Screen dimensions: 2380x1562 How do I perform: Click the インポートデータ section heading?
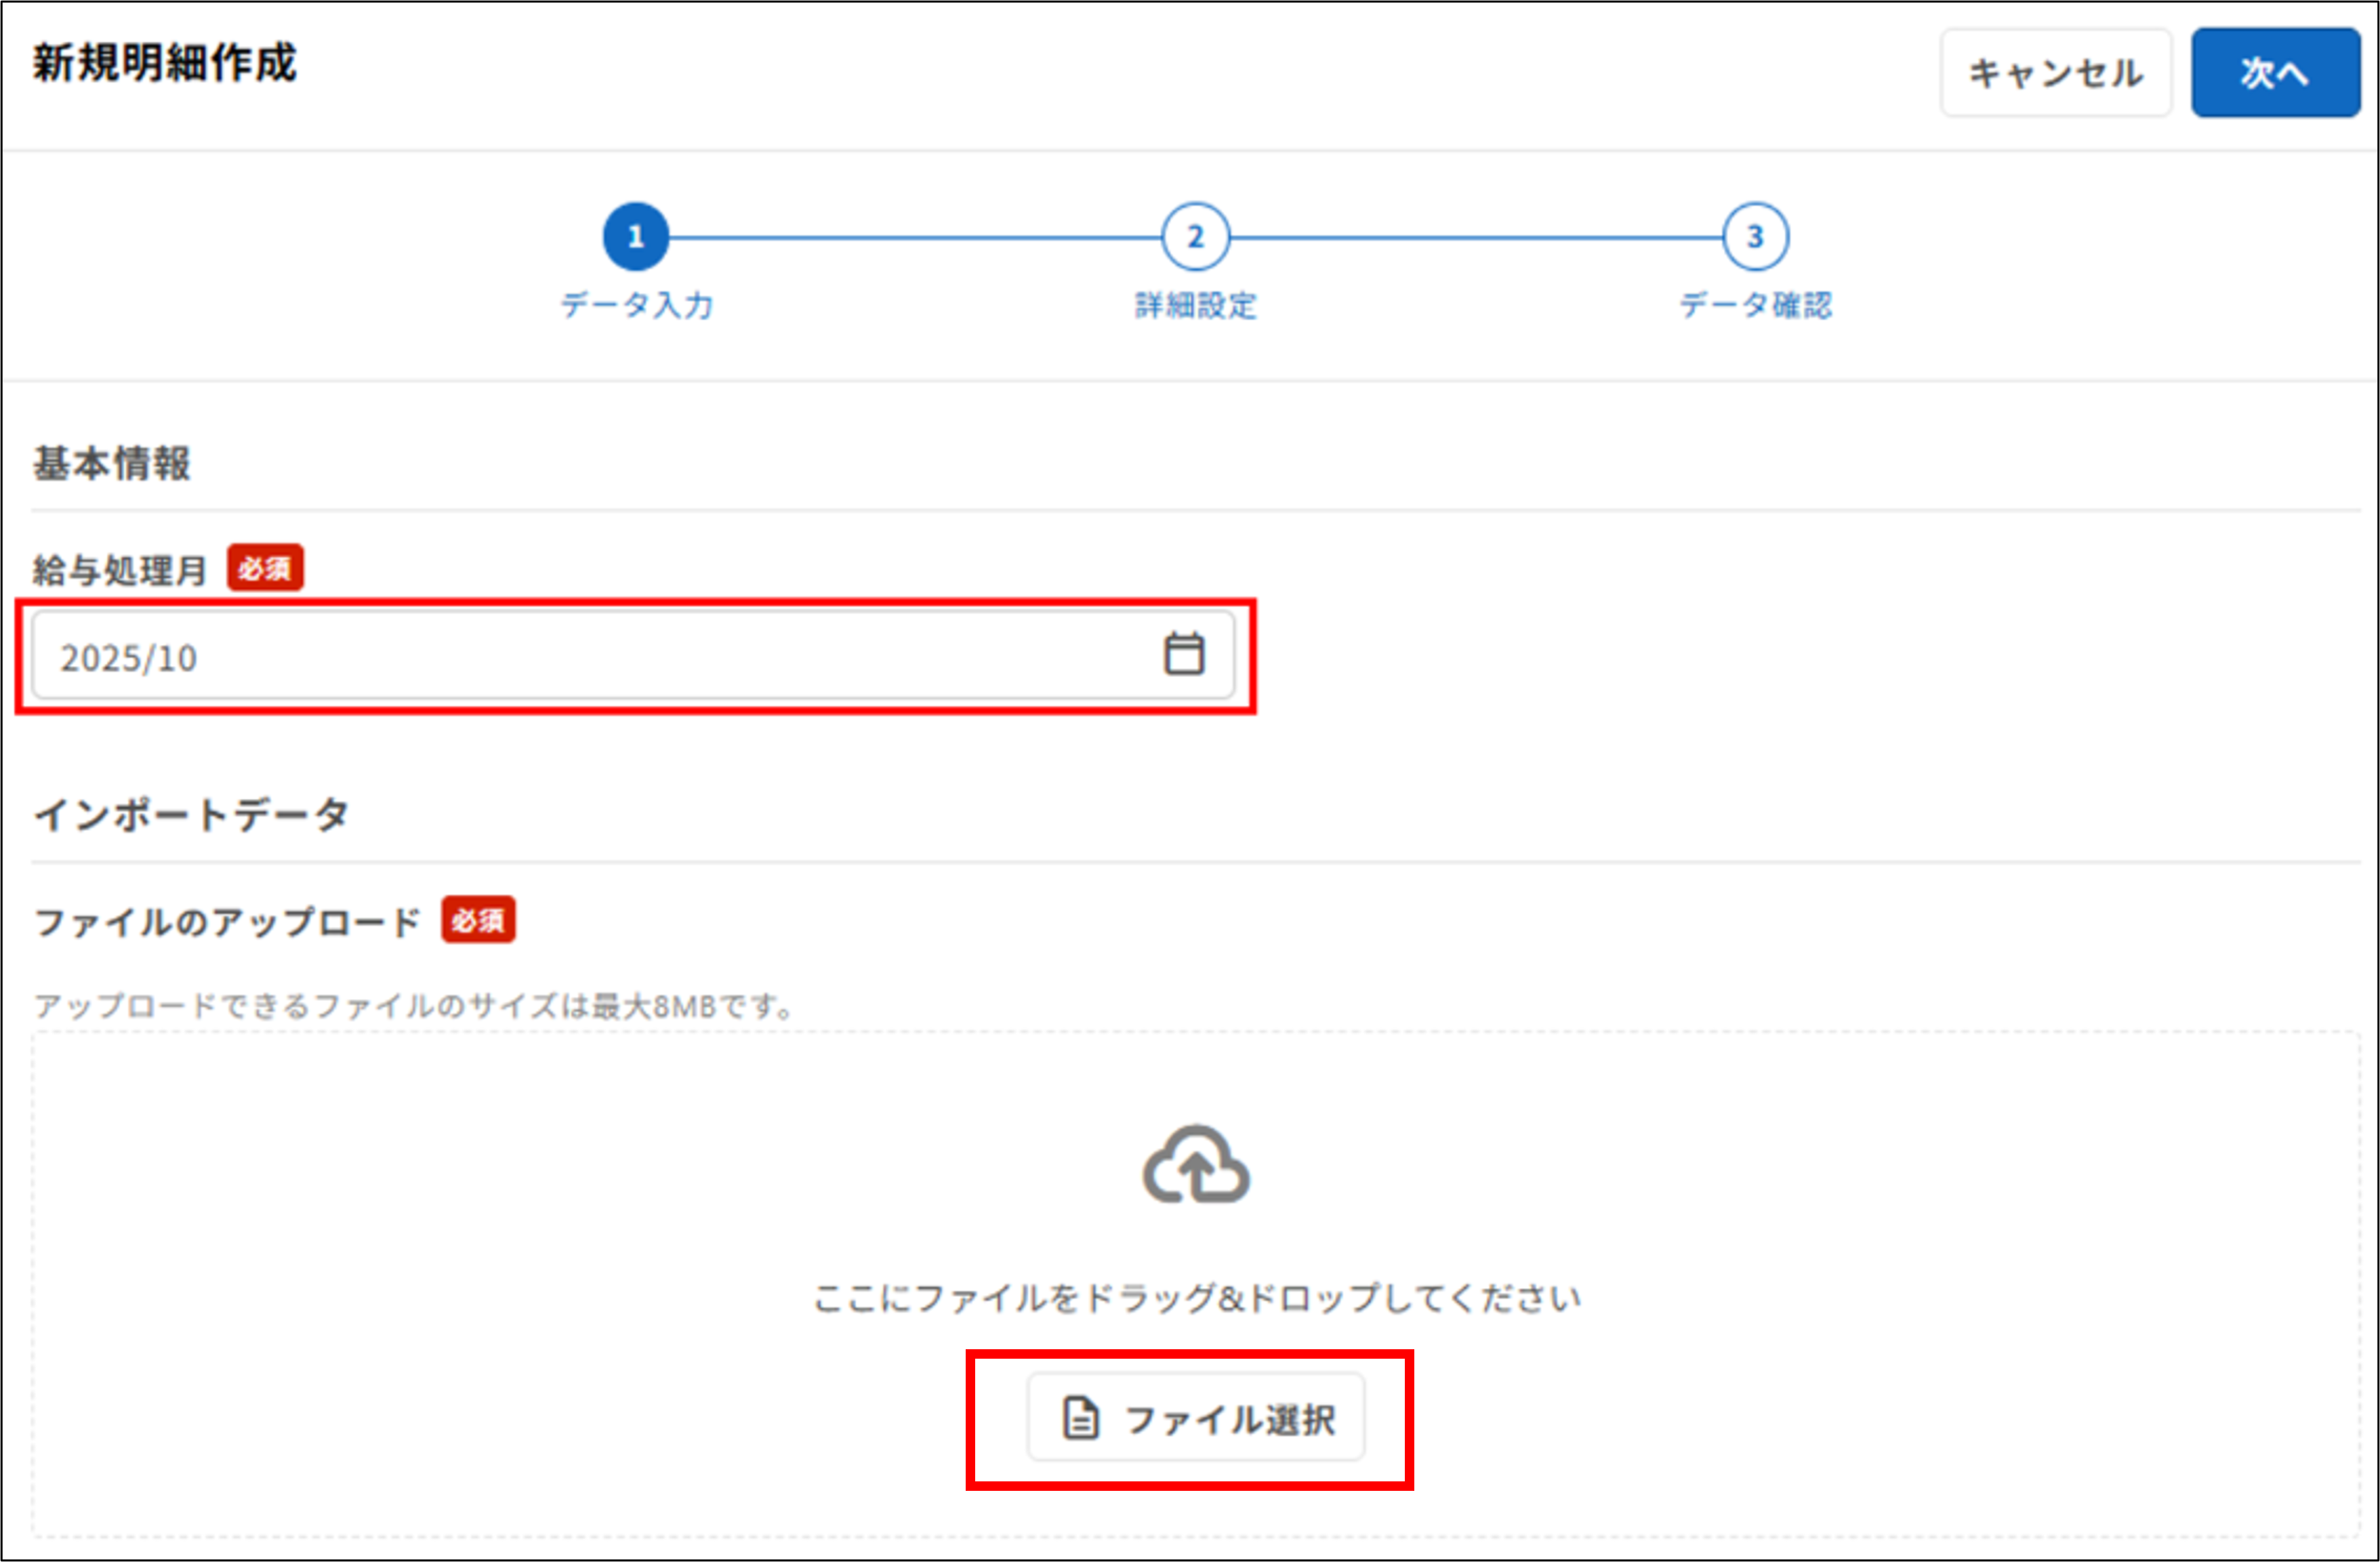point(192,813)
